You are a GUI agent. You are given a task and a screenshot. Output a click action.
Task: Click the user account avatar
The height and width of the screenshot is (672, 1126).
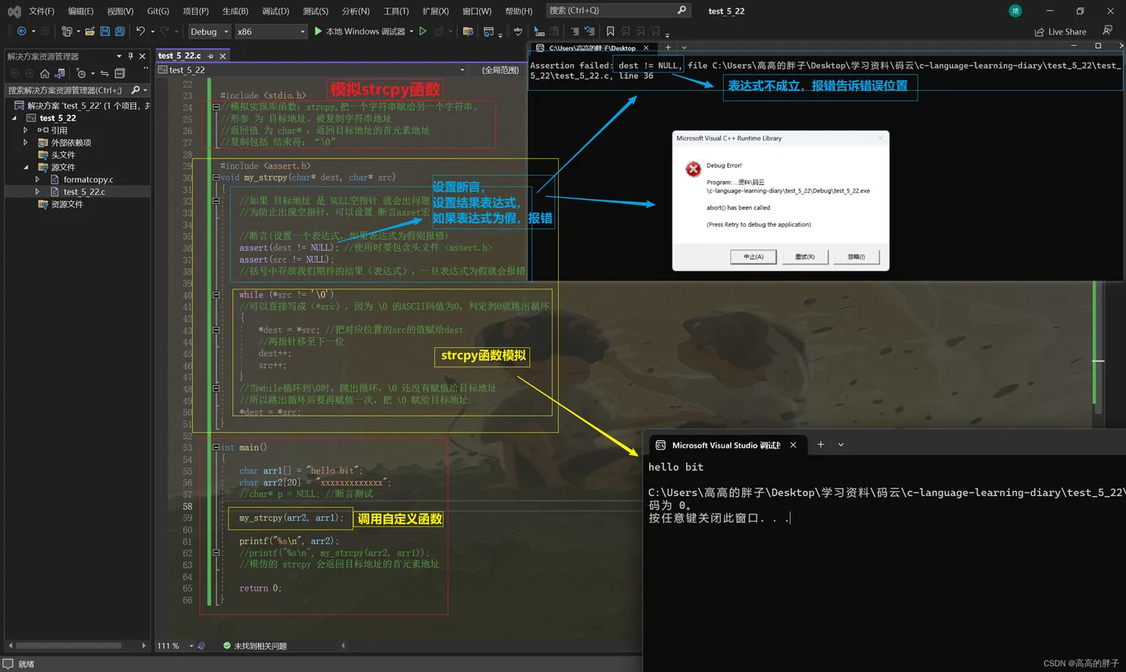click(1015, 10)
